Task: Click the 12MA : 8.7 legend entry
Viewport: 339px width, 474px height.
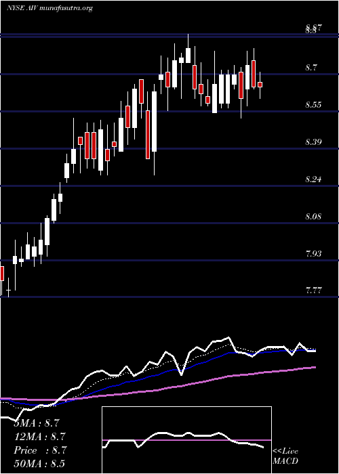Action: [39, 437]
